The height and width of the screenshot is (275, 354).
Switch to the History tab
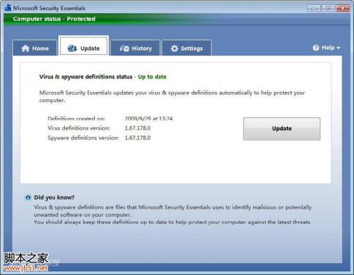pyautogui.click(x=135, y=48)
